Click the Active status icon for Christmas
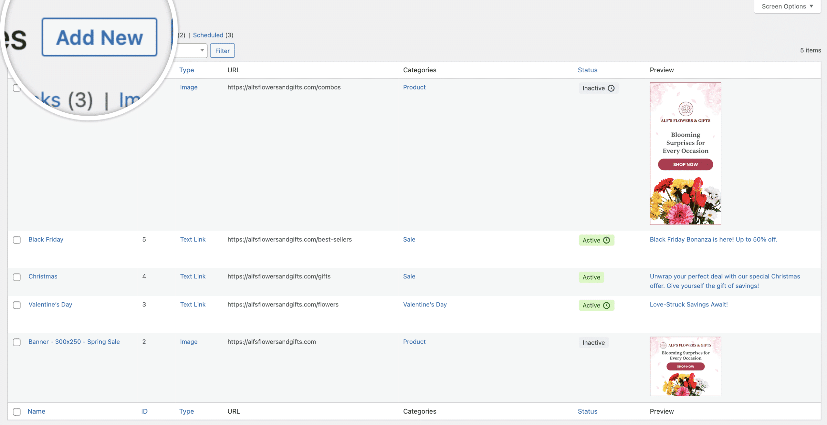Viewport: 827px width, 425px height. (x=591, y=277)
